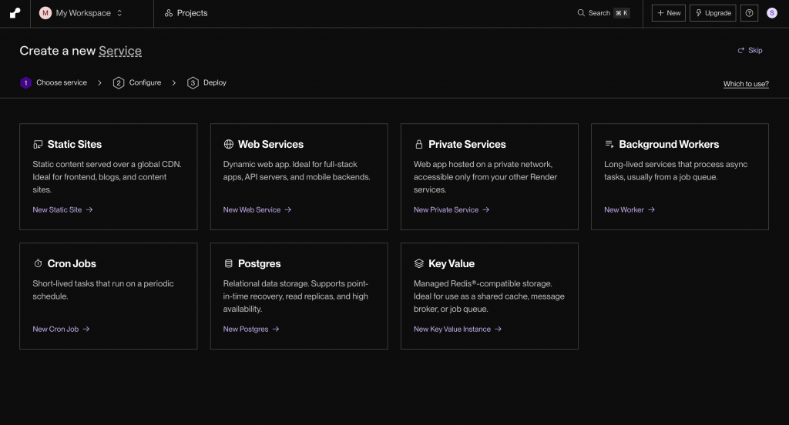Click the Web Services globe icon

[x=229, y=144]
